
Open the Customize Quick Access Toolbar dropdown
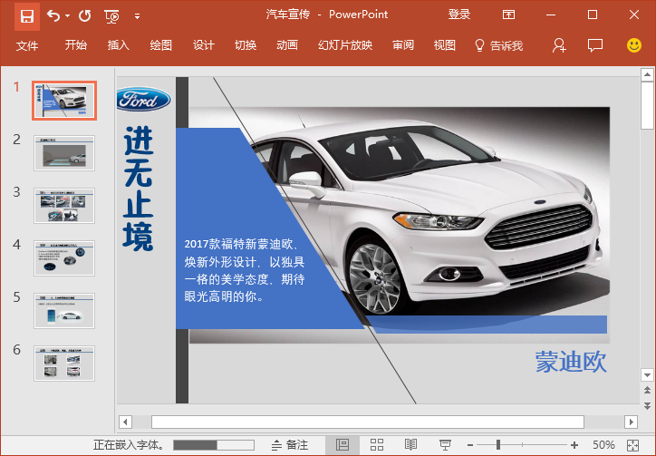[x=137, y=16]
